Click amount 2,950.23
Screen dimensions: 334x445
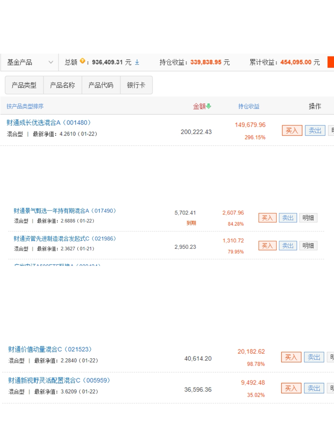pos(185,247)
